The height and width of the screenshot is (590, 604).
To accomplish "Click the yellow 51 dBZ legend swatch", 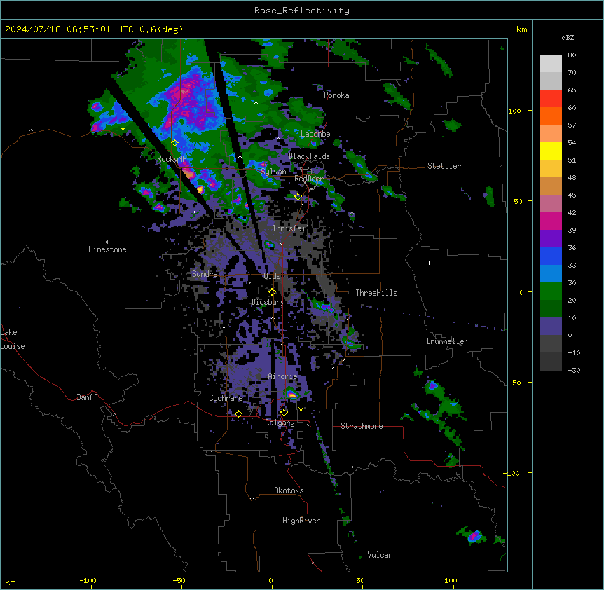I will [551, 151].
